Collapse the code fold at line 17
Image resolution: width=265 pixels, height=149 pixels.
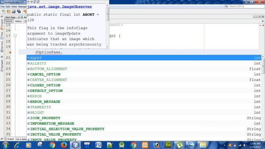tap(15, 36)
